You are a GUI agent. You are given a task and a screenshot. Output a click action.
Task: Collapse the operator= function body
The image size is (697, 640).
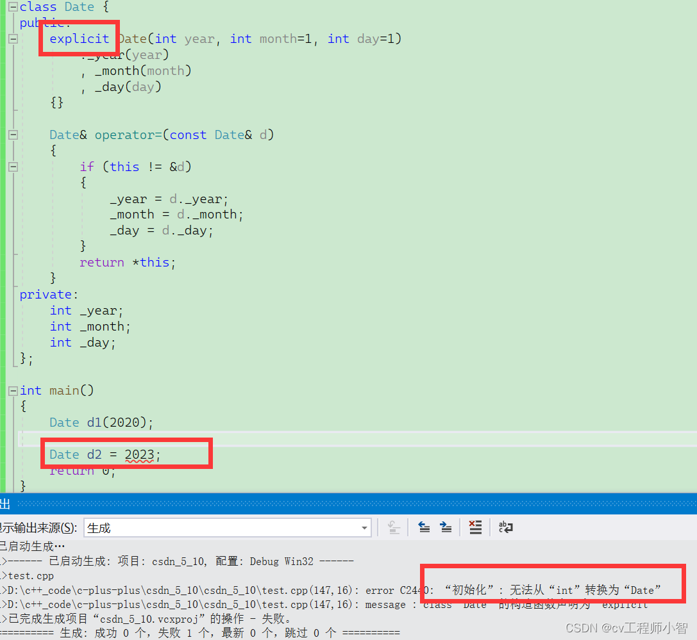[x=12, y=135]
